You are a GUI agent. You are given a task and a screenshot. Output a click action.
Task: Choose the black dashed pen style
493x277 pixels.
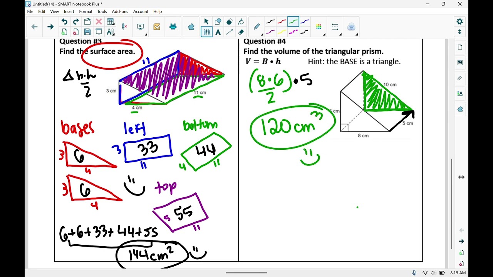[305, 32]
